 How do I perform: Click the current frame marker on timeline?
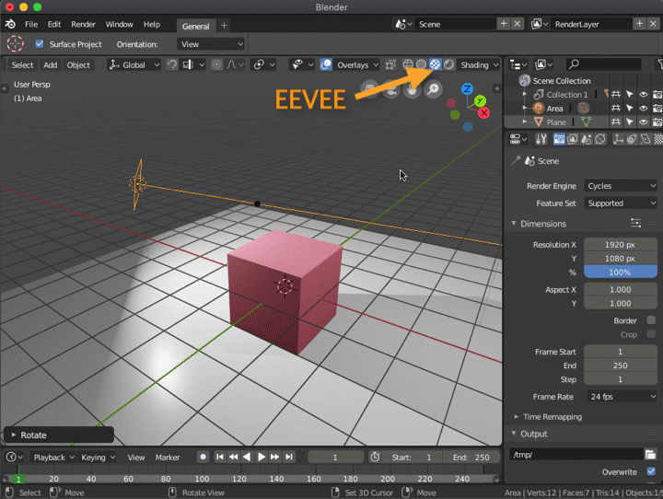coord(18,479)
